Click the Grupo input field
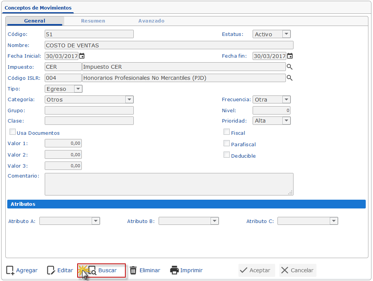Screen dimensions: 373x281 pos(89,110)
